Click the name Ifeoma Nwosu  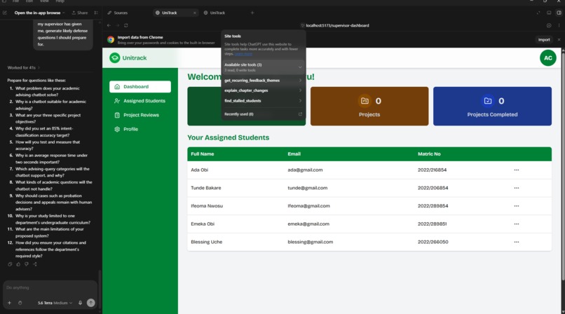pyautogui.click(x=207, y=206)
